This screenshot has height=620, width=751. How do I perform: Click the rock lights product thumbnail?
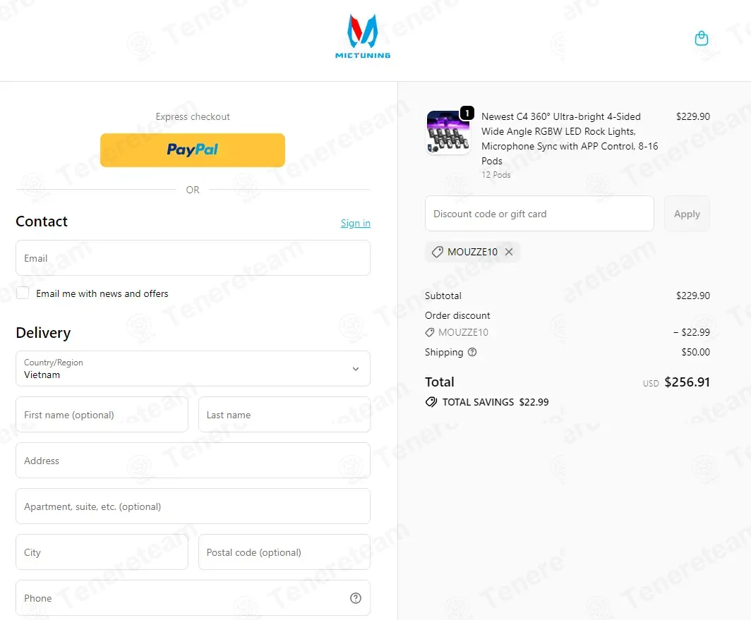pyautogui.click(x=448, y=133)
